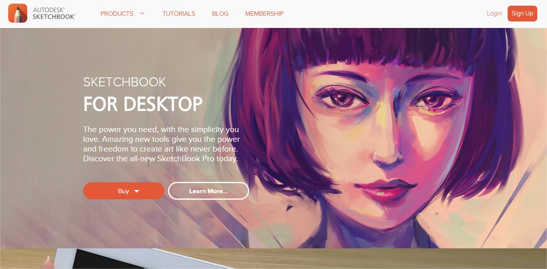
Task: Click the orange Sign Up button
Action: click(522, 13)
